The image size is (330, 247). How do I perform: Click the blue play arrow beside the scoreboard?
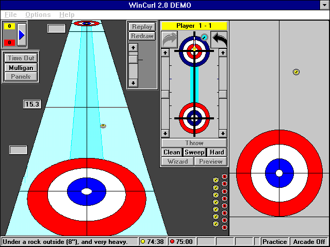point(22,34)
